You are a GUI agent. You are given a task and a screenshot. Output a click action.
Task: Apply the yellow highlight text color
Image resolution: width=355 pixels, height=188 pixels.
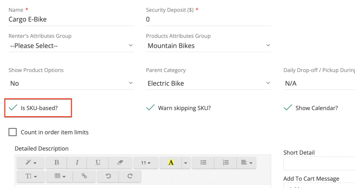click(x=171, y=162)
